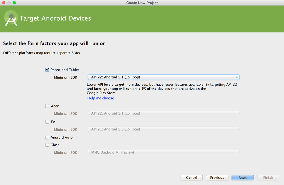Click the Minimum SDK label under Glass
The width and height of the screenshot is (284, 185).
[x=66, y=153]
